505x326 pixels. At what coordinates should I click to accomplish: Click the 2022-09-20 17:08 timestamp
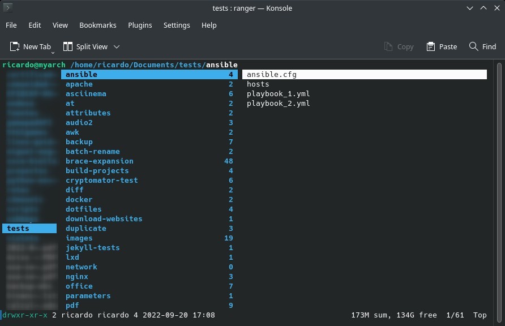179,315
